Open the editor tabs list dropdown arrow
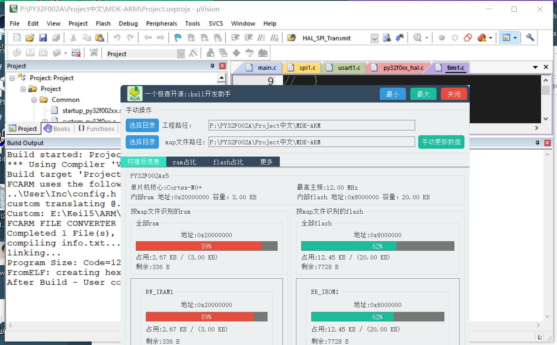Screen dimensions: 557x345 pyautogui.click(x=535, y=67)
